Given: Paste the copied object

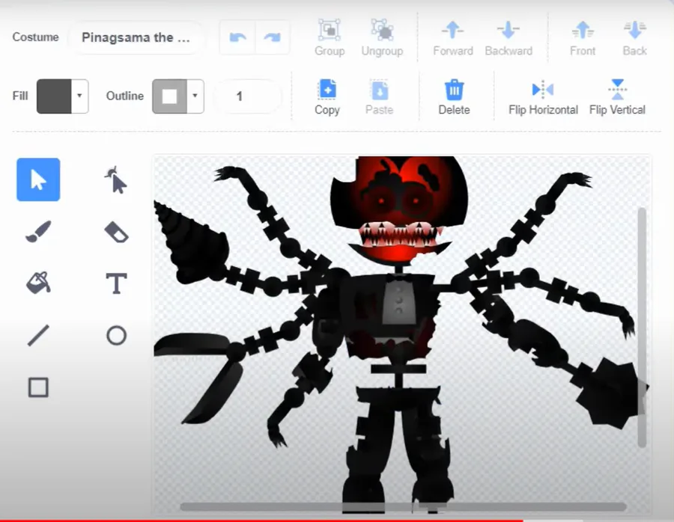Looking at the screenshot, I should [380, 97].
